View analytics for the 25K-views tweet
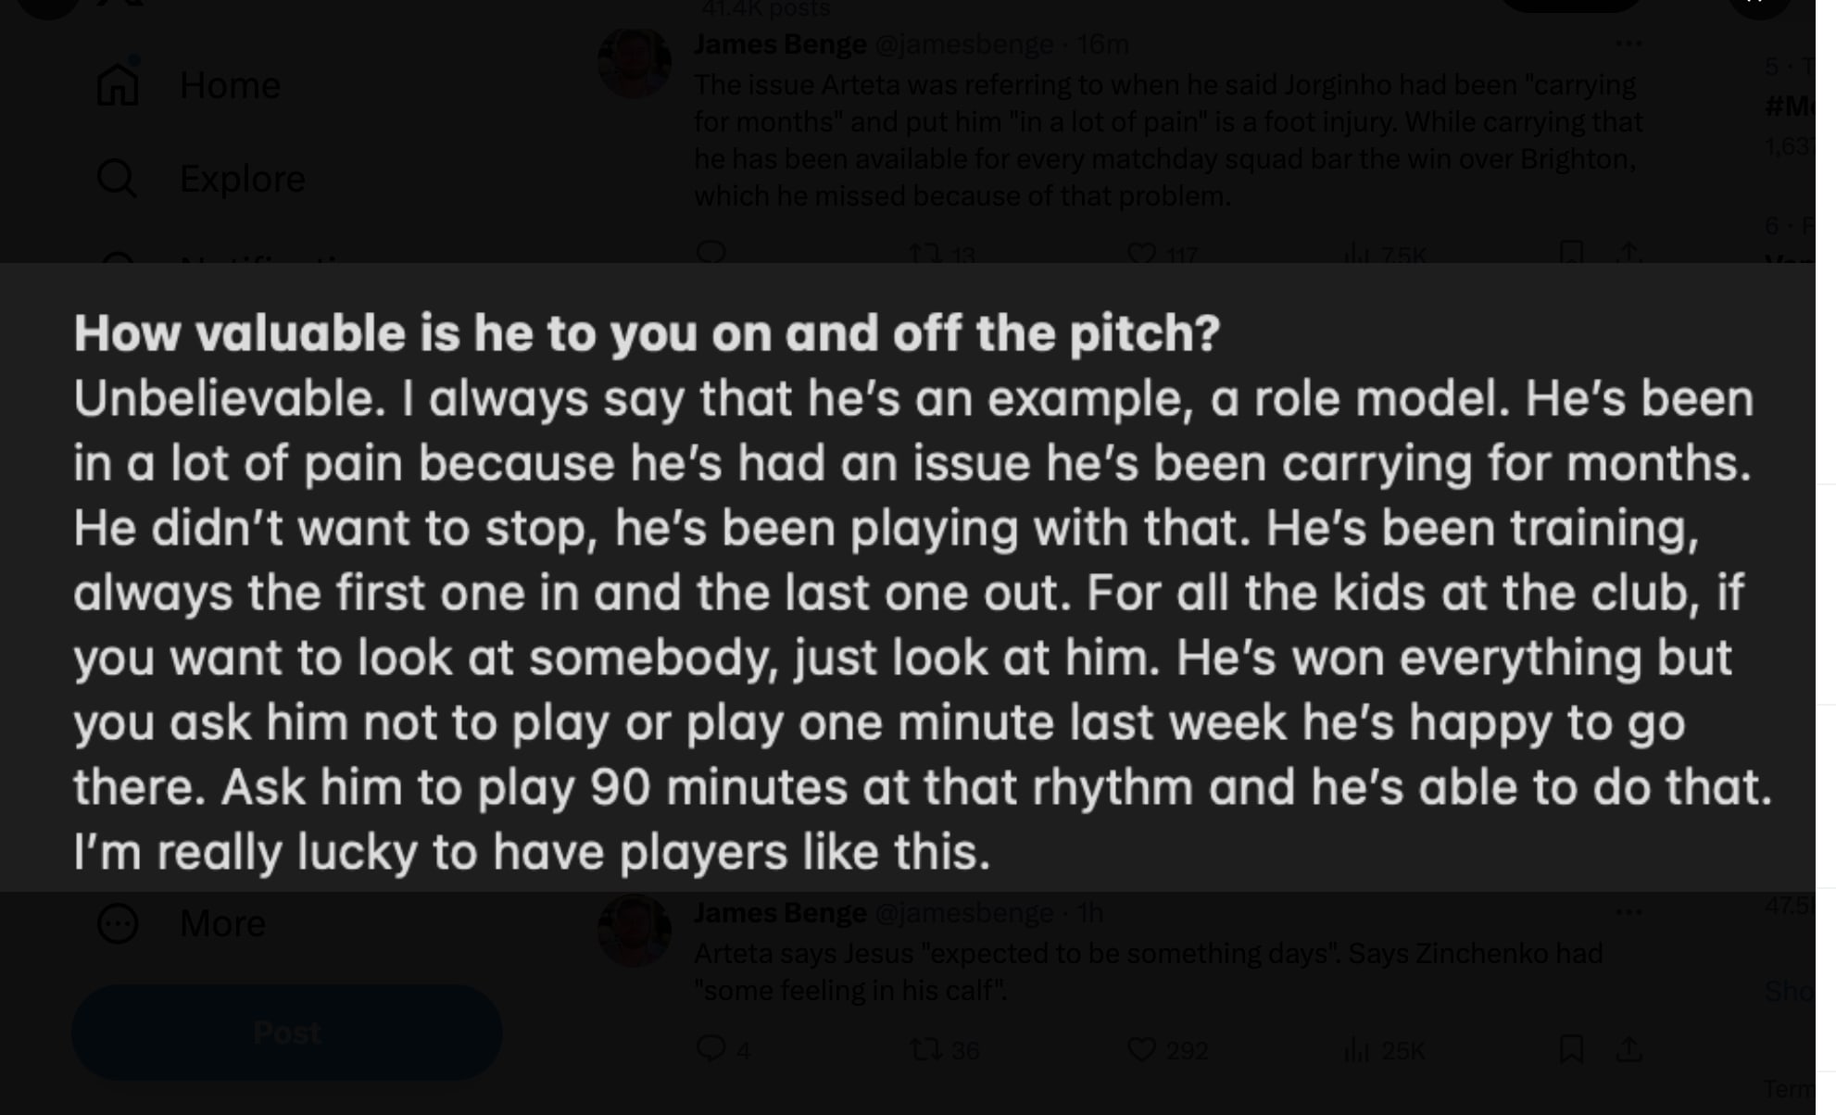The width and height of the screenshot is (1836, 1115). (x=1357, y=1049)
